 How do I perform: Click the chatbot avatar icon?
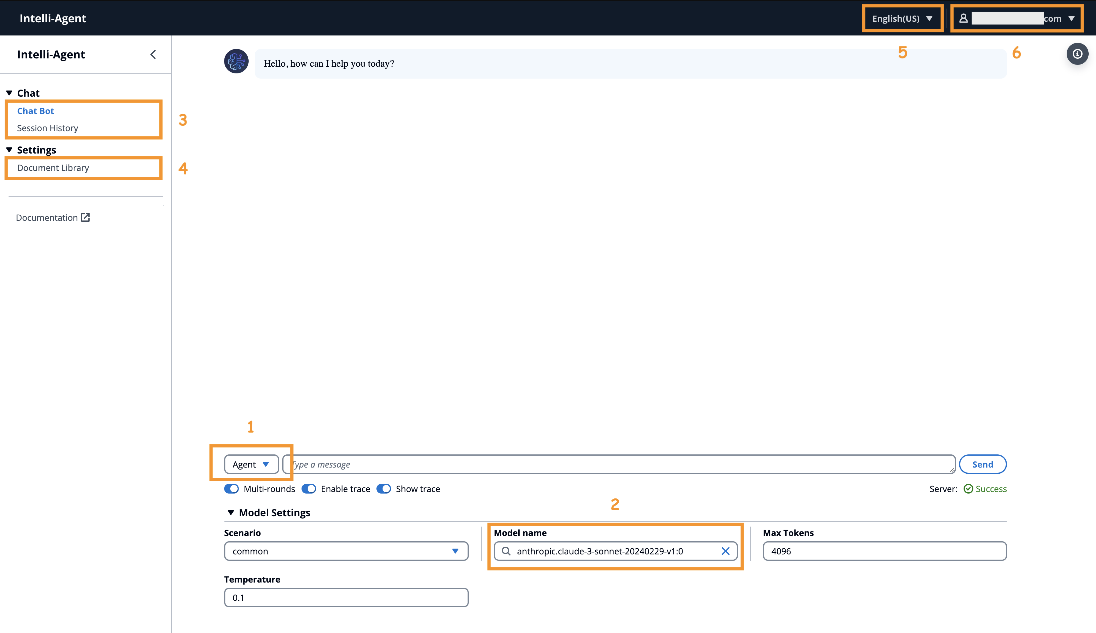(x=236, y=61)
